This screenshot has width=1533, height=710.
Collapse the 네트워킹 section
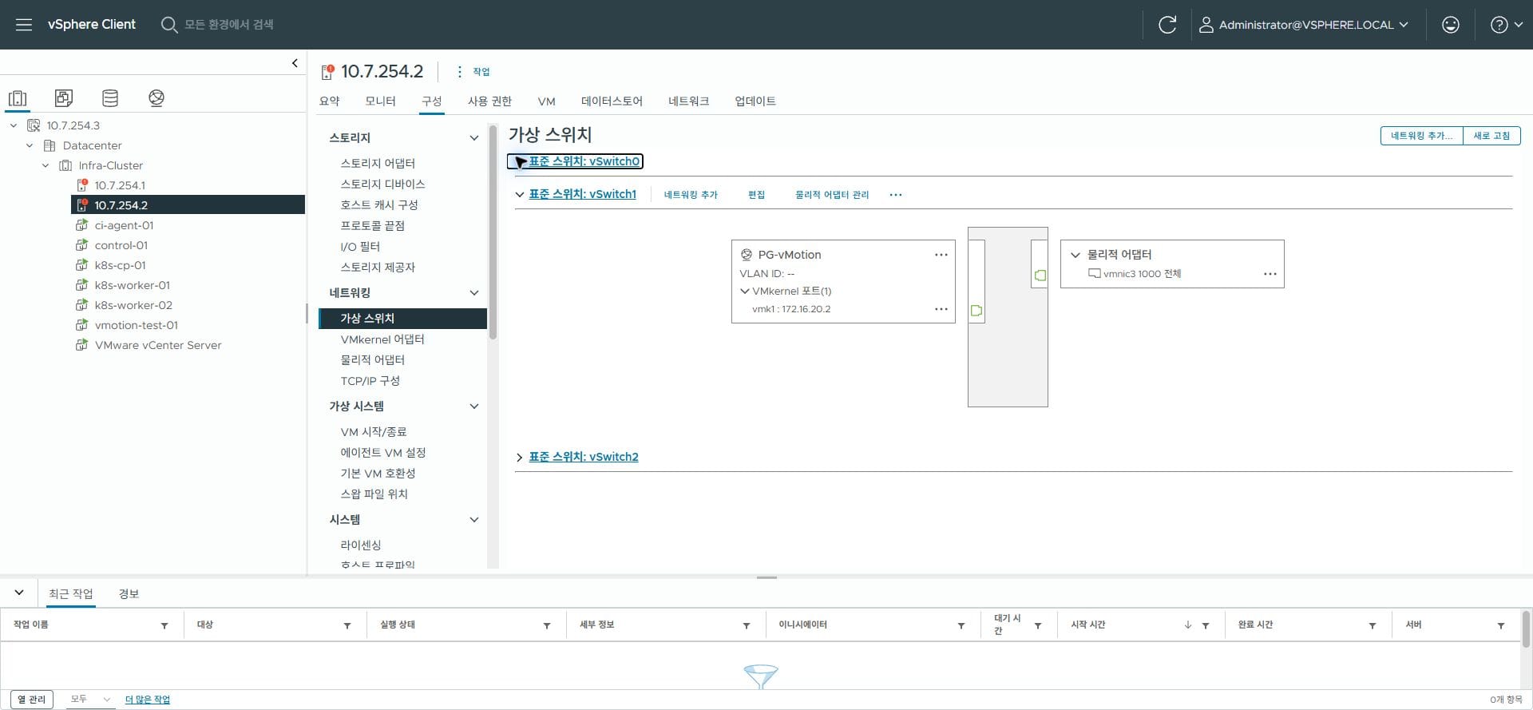tap(473, 293)
